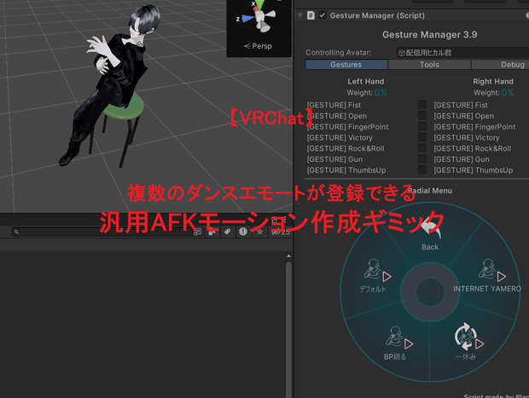
Task: Click the magnifier icon in the search box
Action: 16,232
